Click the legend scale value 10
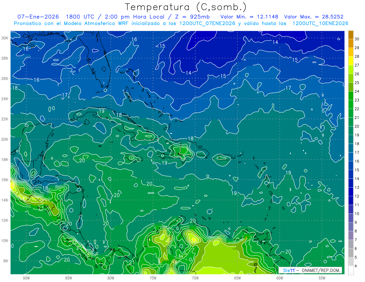This screenshot has width=365, height=282. [x=357, y=214]
